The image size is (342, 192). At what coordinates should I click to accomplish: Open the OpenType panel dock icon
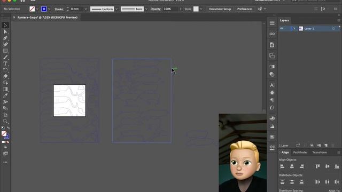coord(272,108)
